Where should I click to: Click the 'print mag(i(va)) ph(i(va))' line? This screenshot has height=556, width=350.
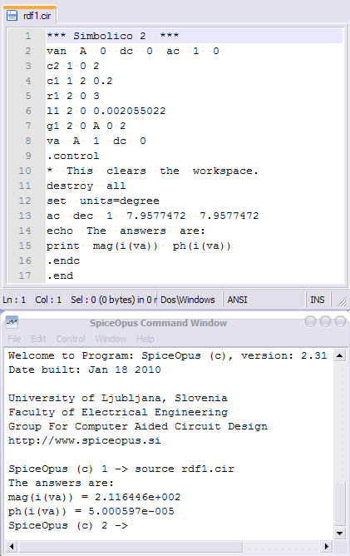click(x=139, y=246)
